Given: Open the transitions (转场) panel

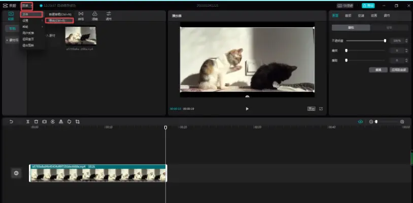Looking at the screenshot, I should 81,15.
